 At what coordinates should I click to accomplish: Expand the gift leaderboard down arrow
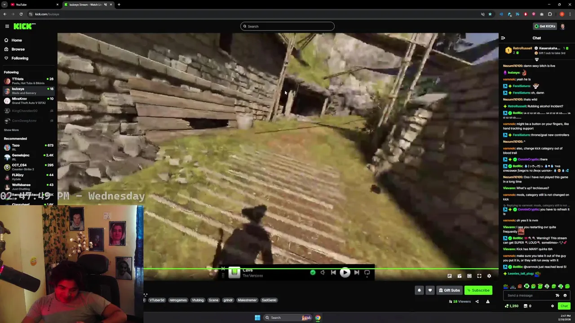(536, 59)
